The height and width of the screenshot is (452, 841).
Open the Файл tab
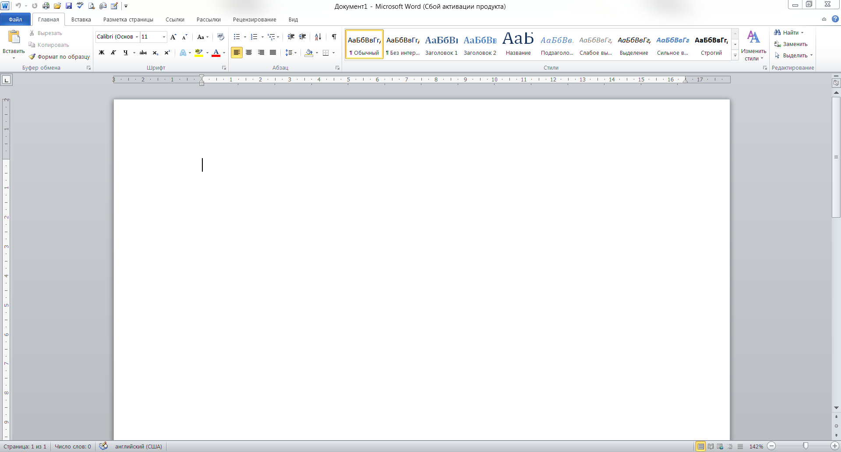click(15, 19)
